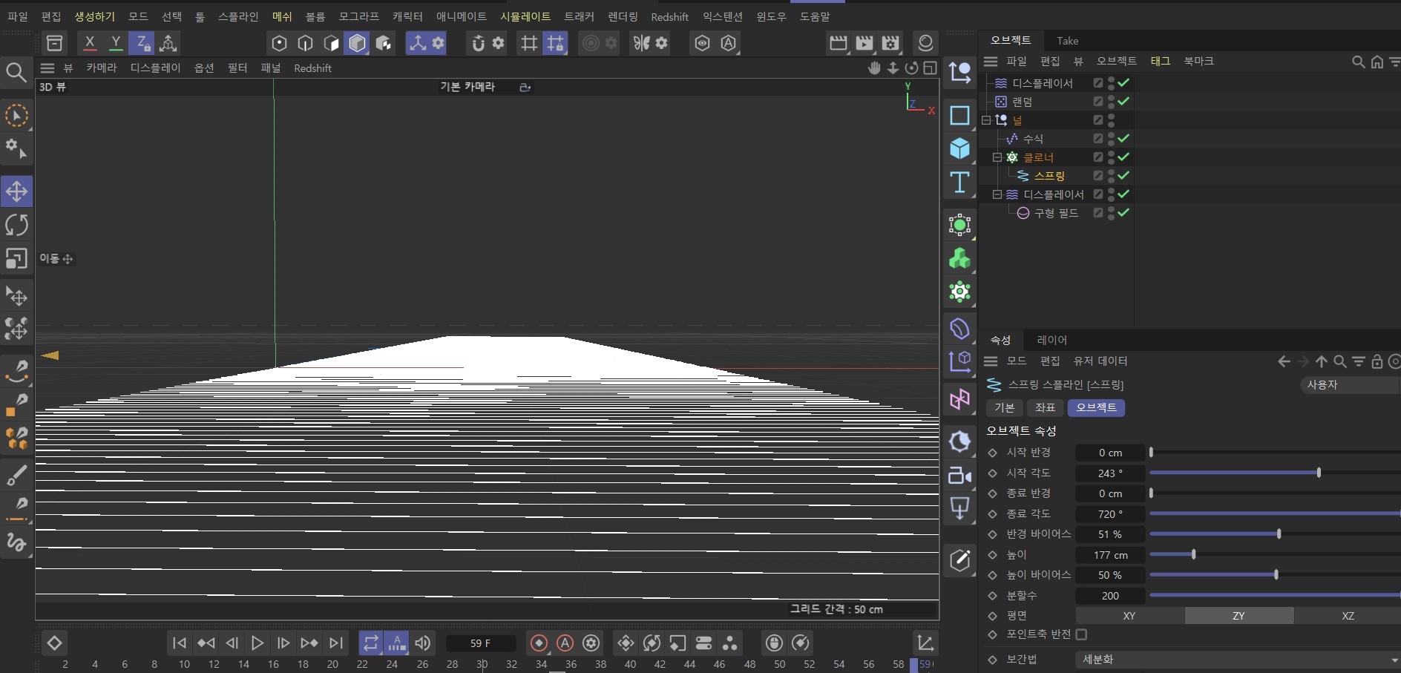
Task: Play the animation forward
Action: [x=257, y=643]
